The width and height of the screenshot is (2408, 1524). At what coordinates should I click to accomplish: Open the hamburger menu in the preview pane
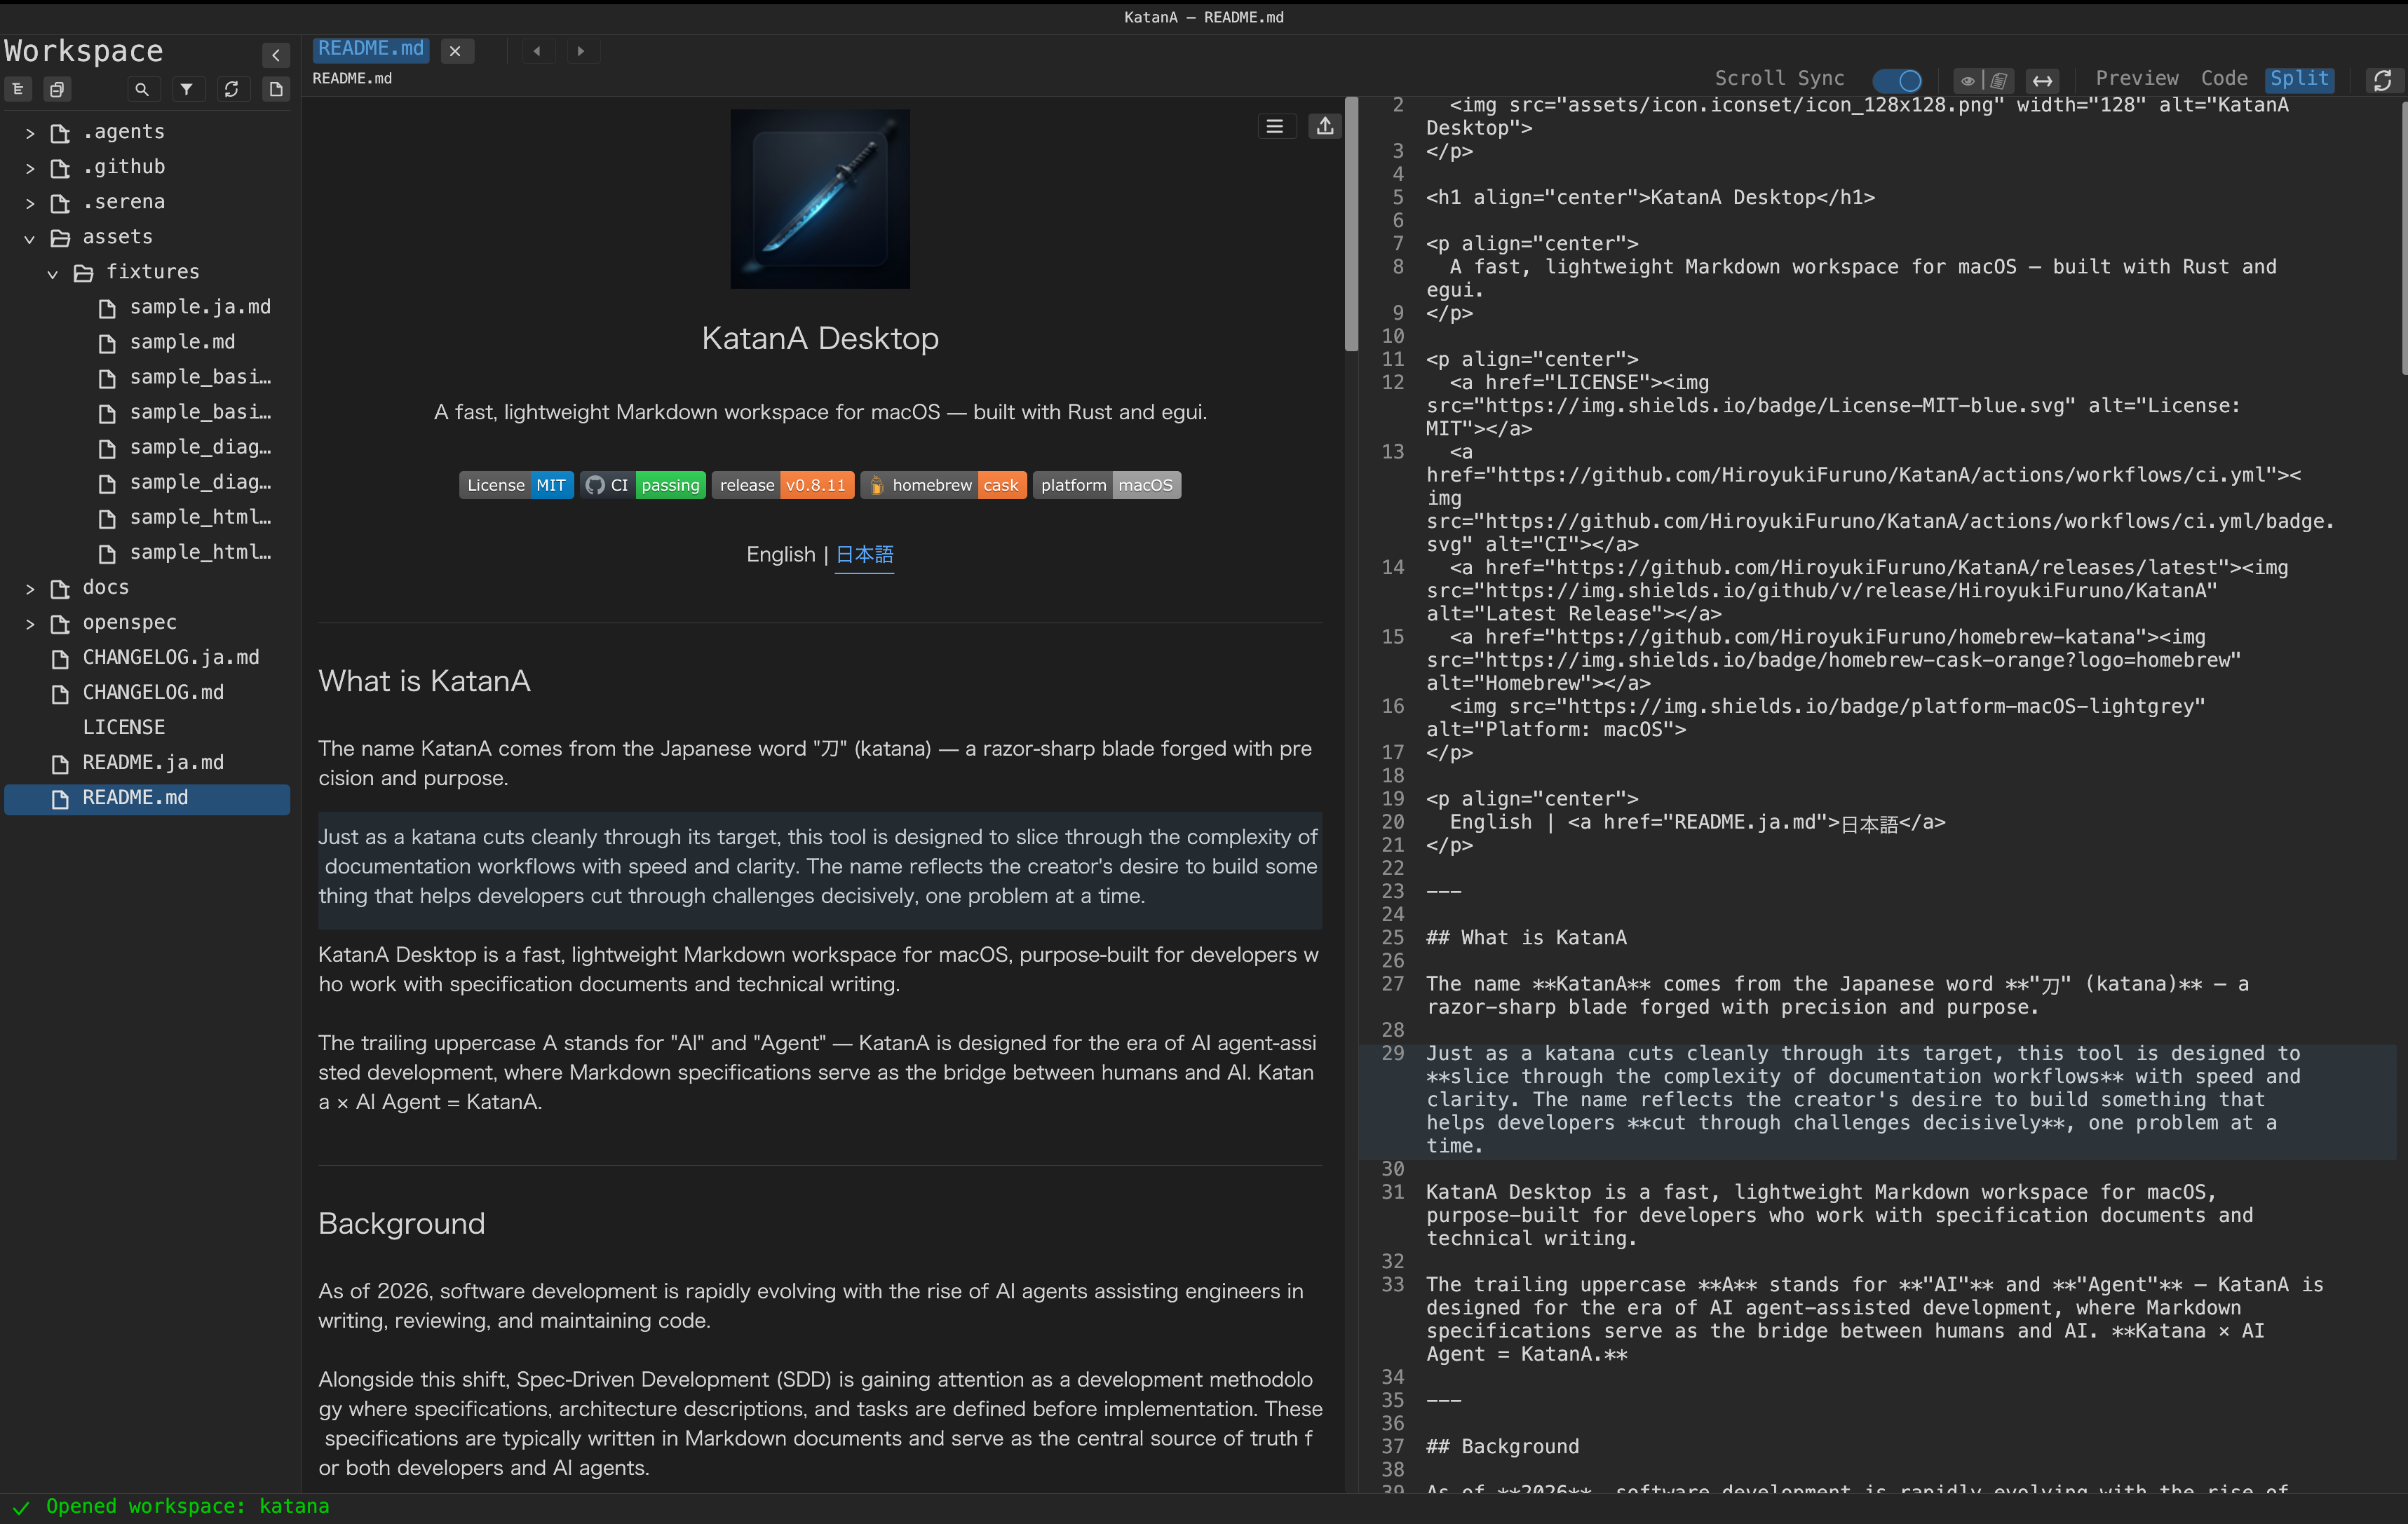pyautogui.click(x=1276, y=126)
